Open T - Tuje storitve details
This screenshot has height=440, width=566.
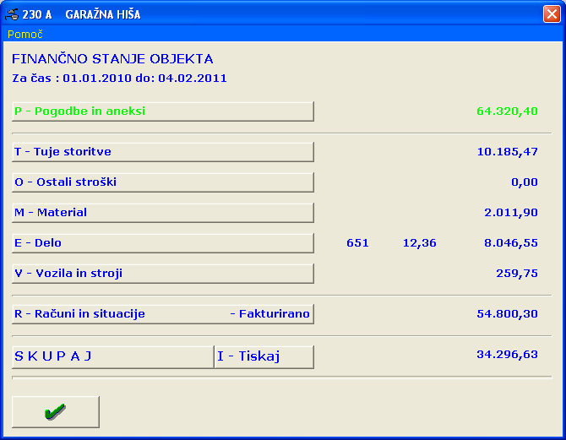pos(163,152)
